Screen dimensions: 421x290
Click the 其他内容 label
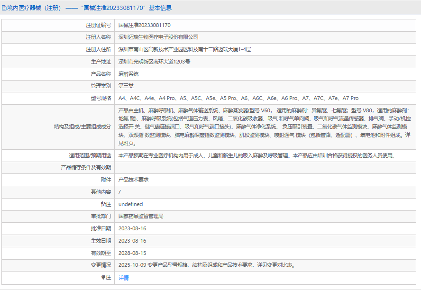coord(101,192)
